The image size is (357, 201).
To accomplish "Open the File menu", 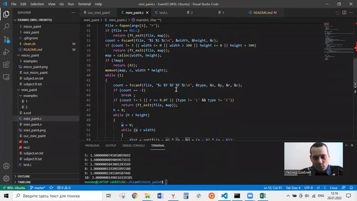I will [x=13, y=4].
